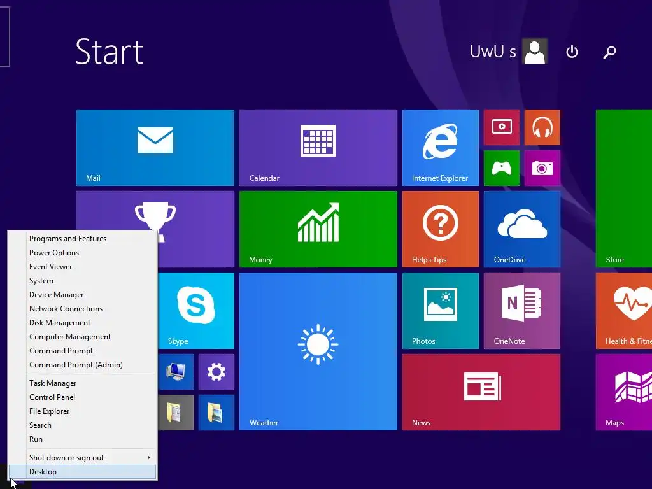This screenshot has height=489, width=652.
Task: Launch the Skype tile
Action: [196, 311]
